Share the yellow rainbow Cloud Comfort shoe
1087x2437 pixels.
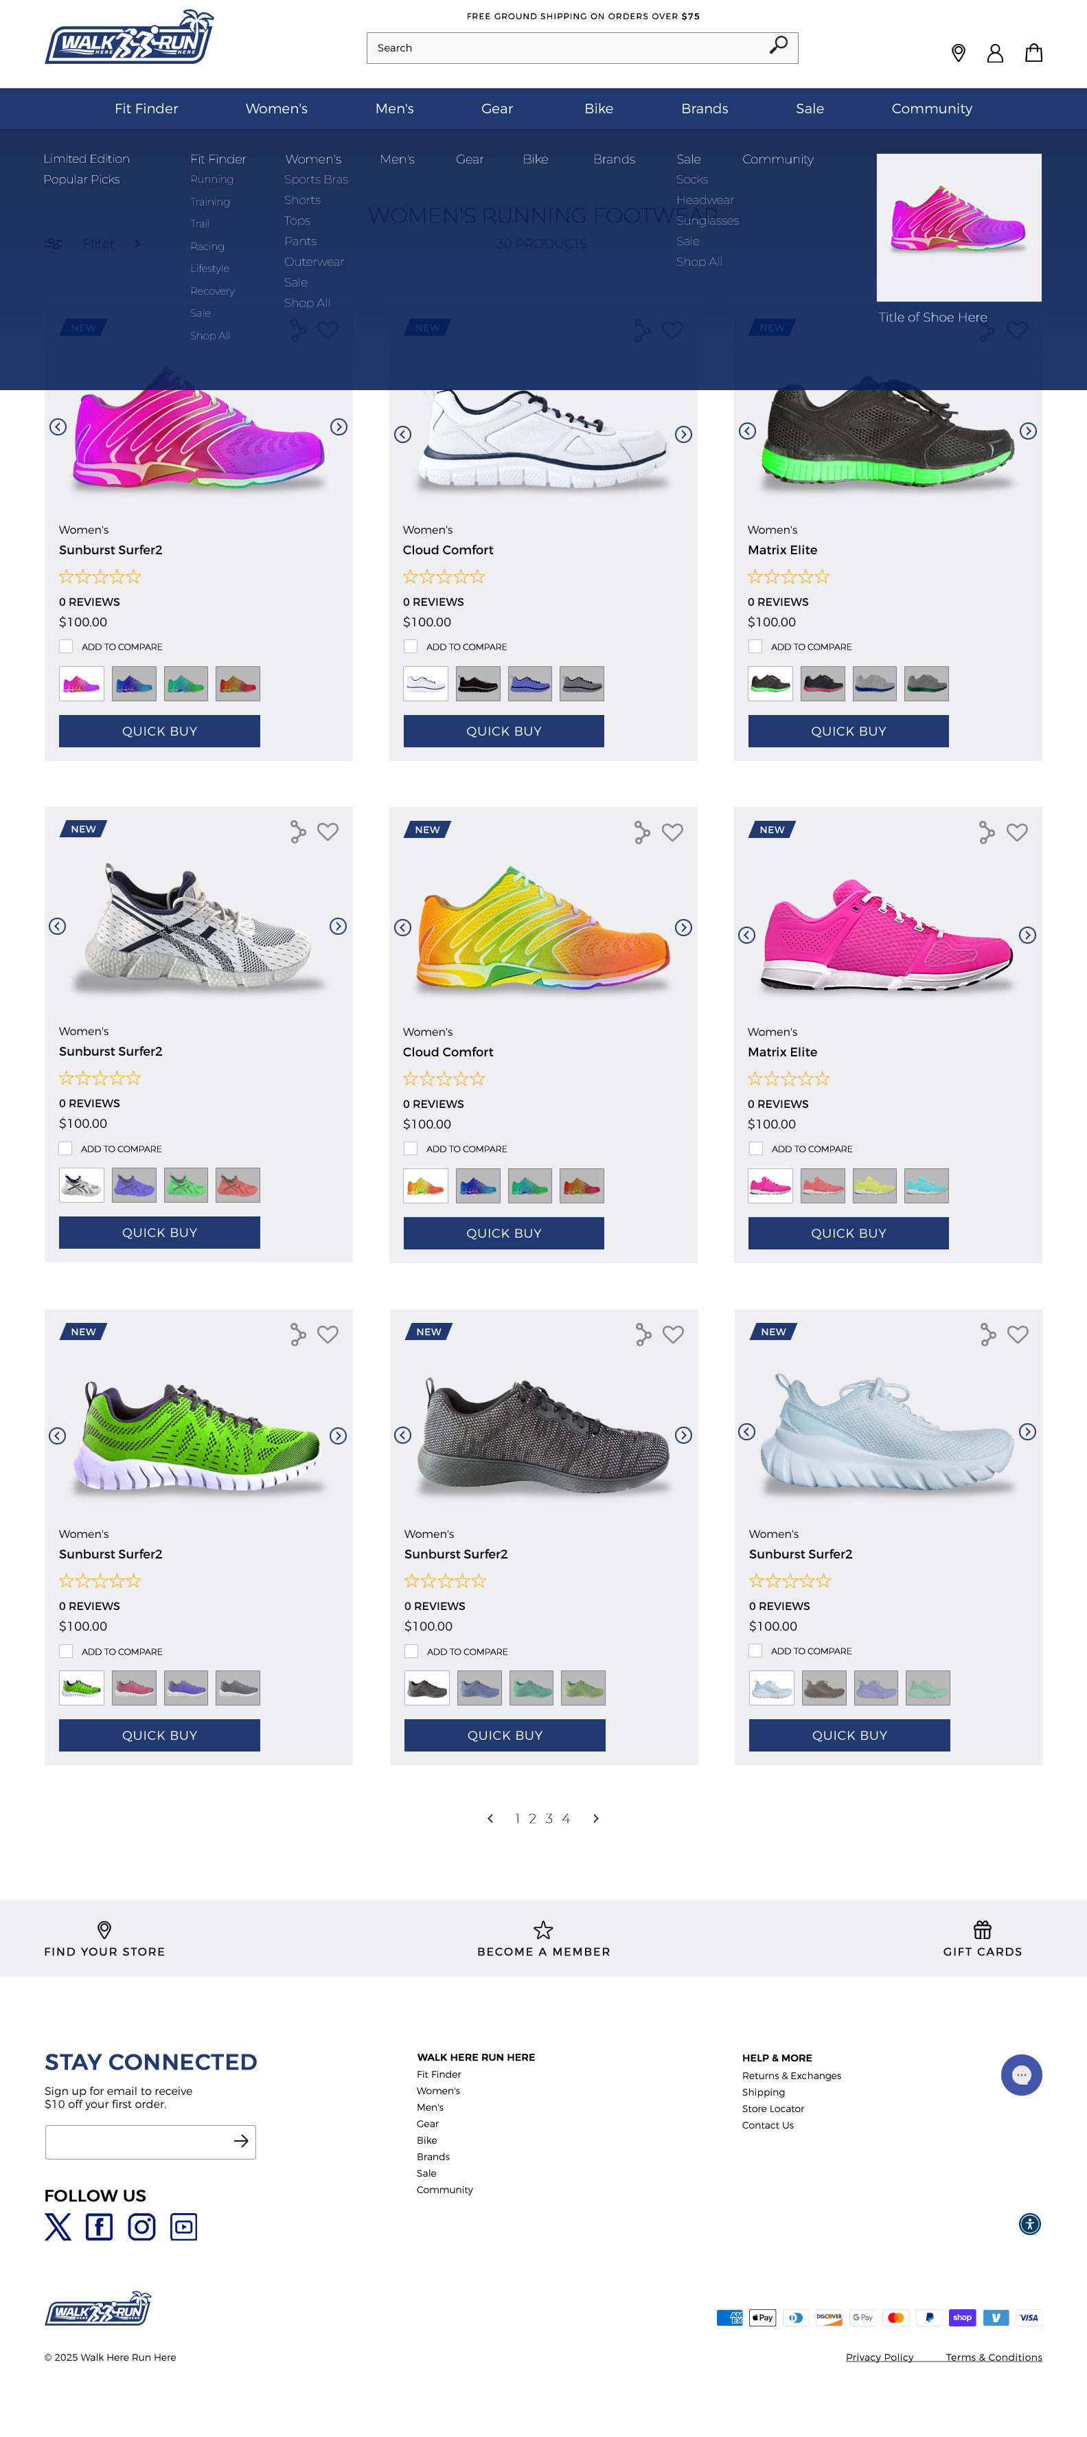(x=642, y=832)
